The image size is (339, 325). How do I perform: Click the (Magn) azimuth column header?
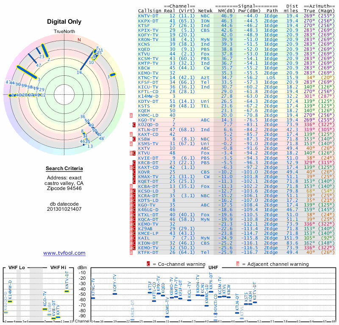click(326, 11)
